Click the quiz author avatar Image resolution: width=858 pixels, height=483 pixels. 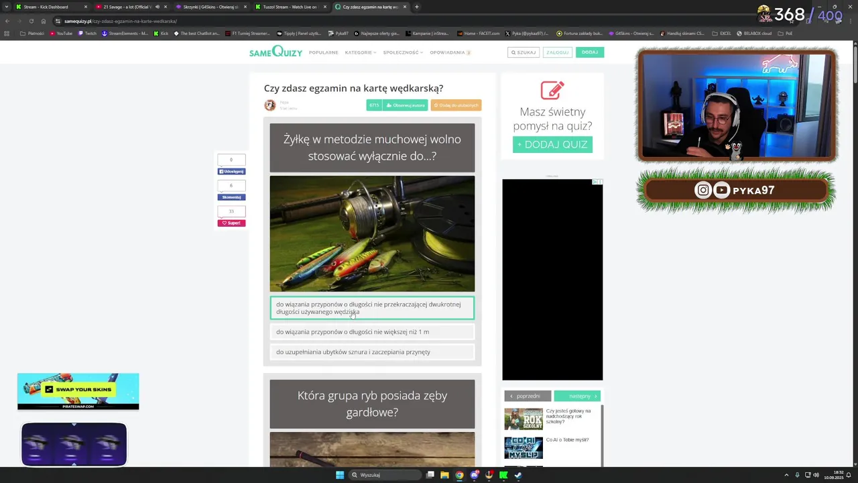(x=269, y=105)
